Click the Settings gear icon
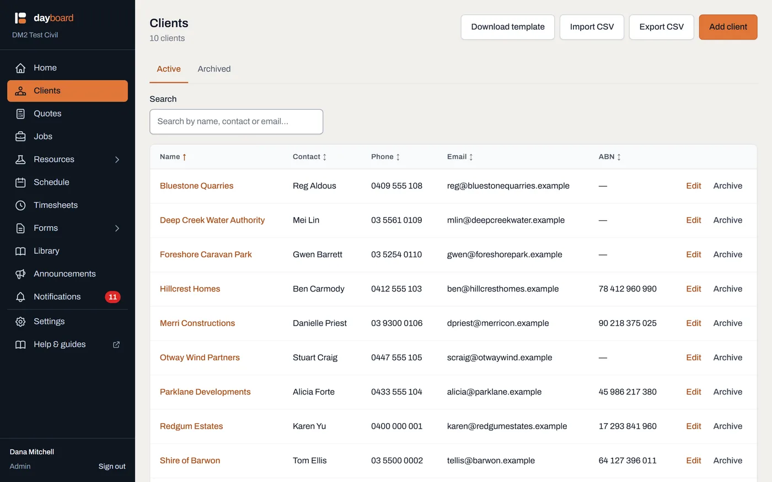Viewport: 772px width, 482px height. tap(20, 322)
